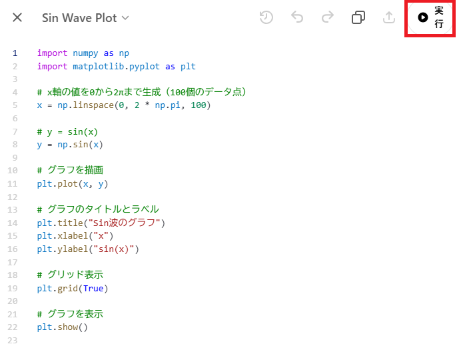
Task: Click the undo arrow icon
Action: click(297, 17)
